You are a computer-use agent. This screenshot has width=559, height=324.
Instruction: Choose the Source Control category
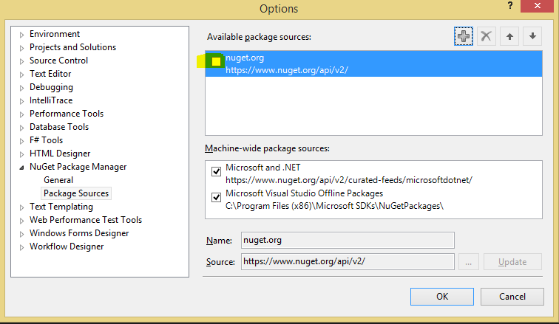point(58,61)
